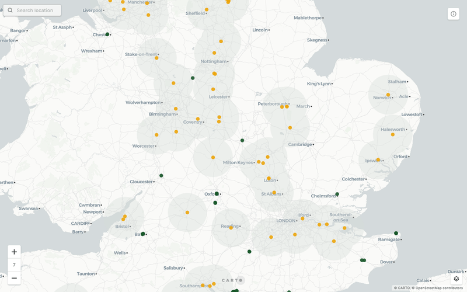Open the map layers switcher
This screenshot has height=292, width=467.
456,279
